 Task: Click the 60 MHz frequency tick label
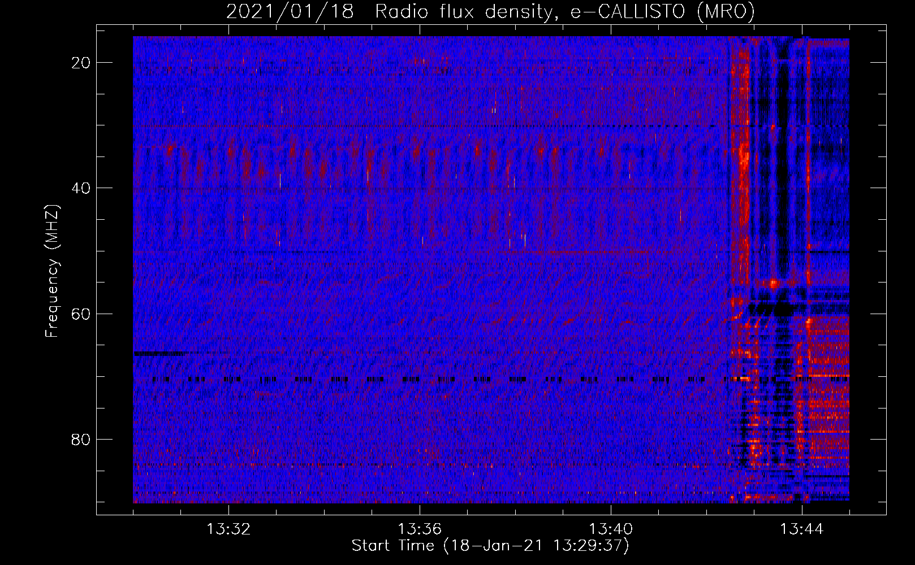click(x=81, y=314)
